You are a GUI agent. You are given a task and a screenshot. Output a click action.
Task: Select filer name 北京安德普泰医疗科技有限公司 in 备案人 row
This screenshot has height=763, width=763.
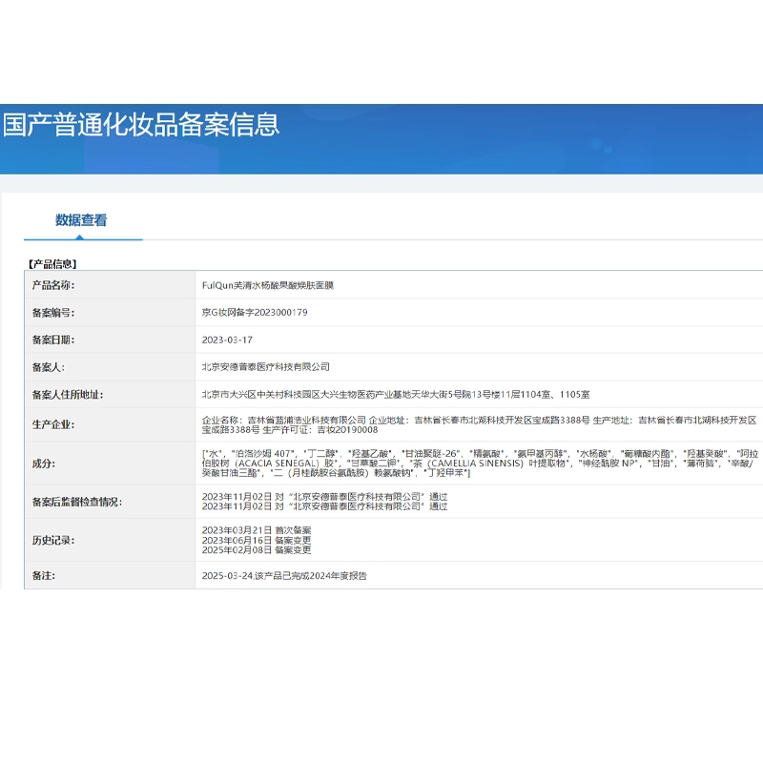pyautogui.click(x=266, y=367)
